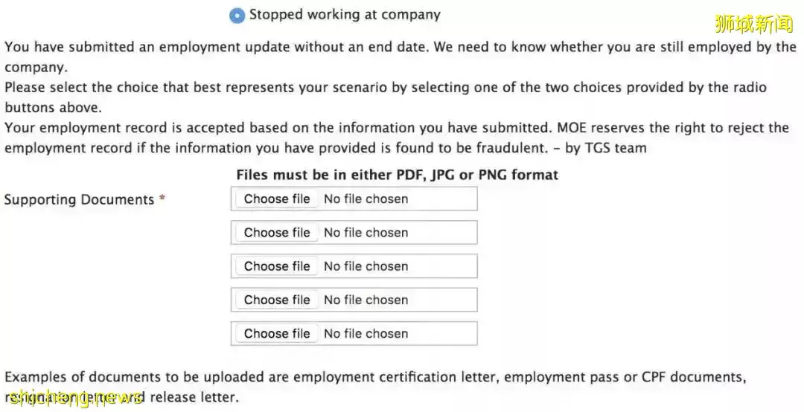Click the "shicheng.news" watermark text
This screenshot has width=804, height=412.
point(73,398)
